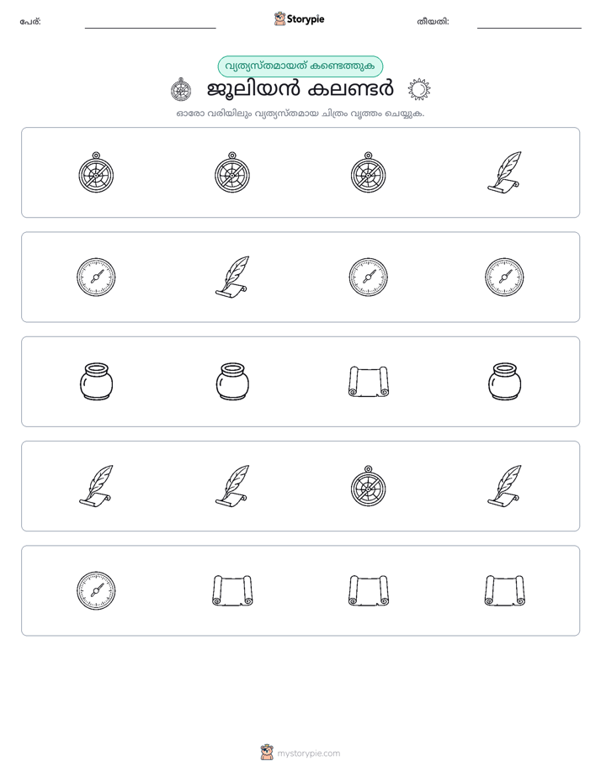Click the last ink pot in row three
Image resolution: width=601 pixels, height=777 pixels.
tap(504, 381)
